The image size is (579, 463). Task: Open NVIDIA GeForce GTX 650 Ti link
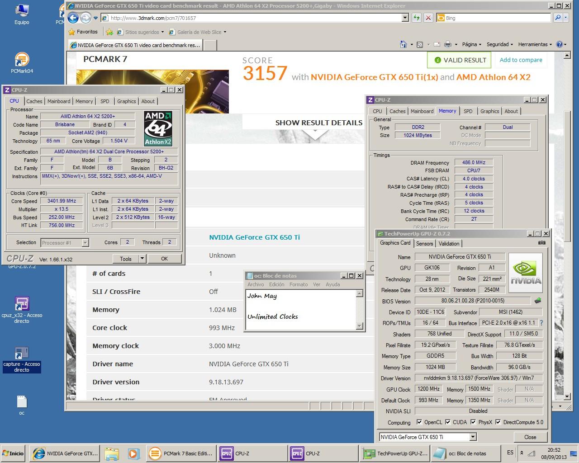pos(254,237)
